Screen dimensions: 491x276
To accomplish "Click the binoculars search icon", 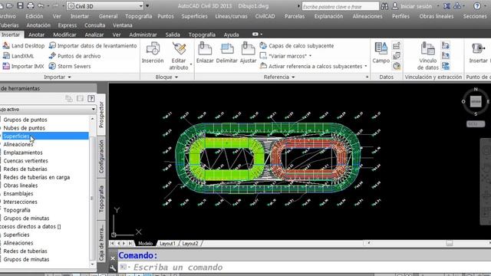I will [385, 6].
